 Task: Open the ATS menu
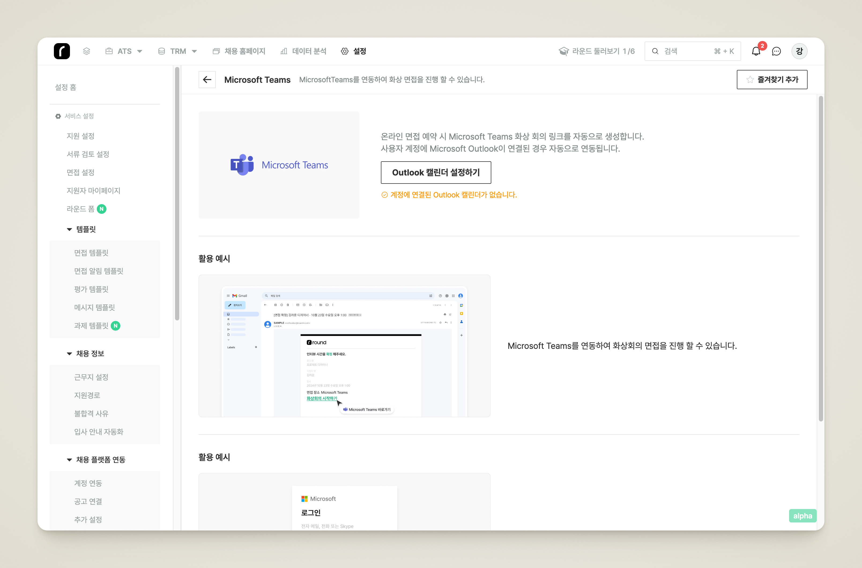coord(124,51)
